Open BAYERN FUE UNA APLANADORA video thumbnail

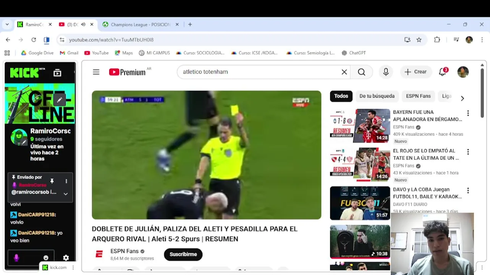click(360, 126)
